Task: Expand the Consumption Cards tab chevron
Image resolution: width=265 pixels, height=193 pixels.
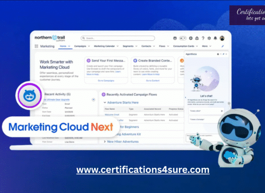Action: [197, 46]
